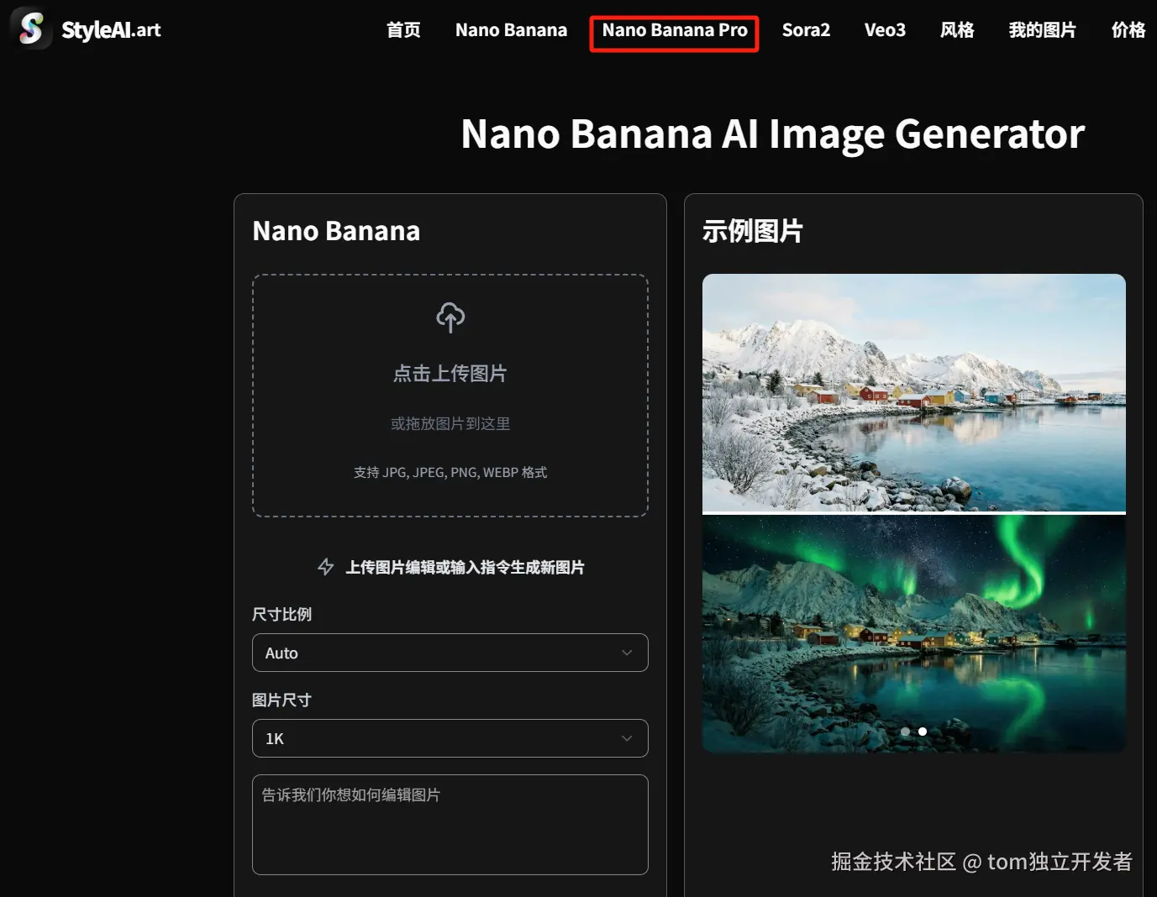Screen dimensions: 1157x897
Task: Go to the Nano Banana nav item
Action: click(511, 30)
